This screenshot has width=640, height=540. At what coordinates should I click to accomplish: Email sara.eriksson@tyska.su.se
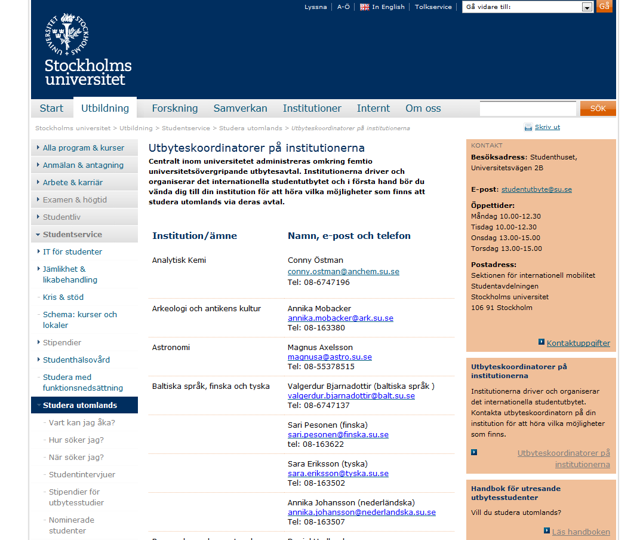[338, 474]
